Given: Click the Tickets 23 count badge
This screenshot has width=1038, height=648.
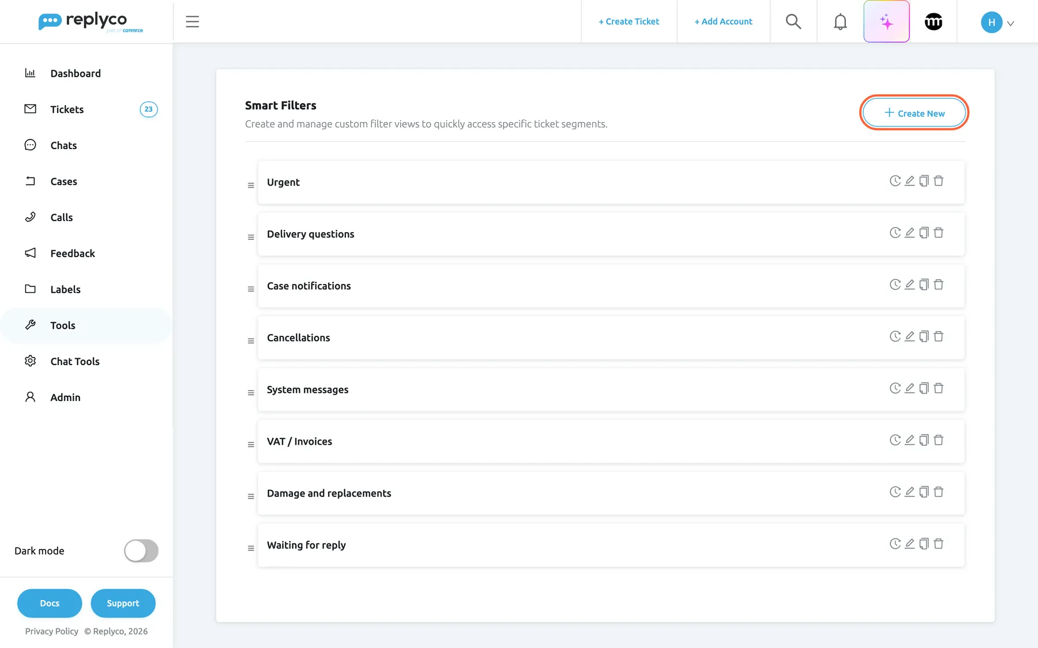Looking at the screenshot, I should (149, 109).
